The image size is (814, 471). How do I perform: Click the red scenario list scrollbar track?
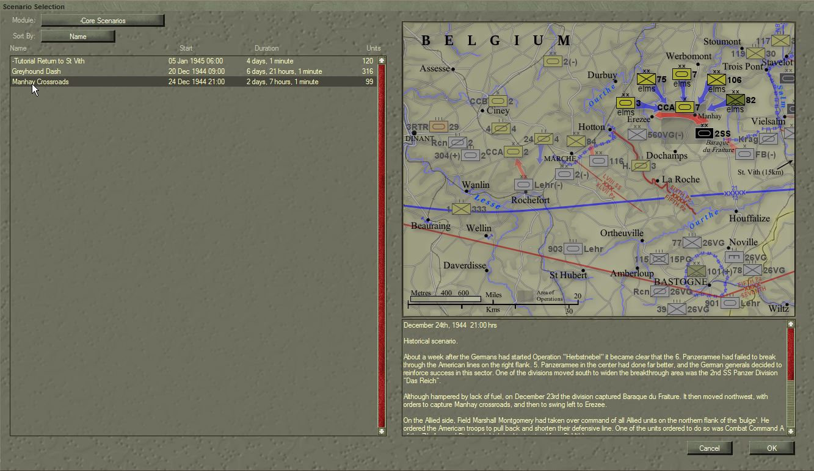click(382, 246)
